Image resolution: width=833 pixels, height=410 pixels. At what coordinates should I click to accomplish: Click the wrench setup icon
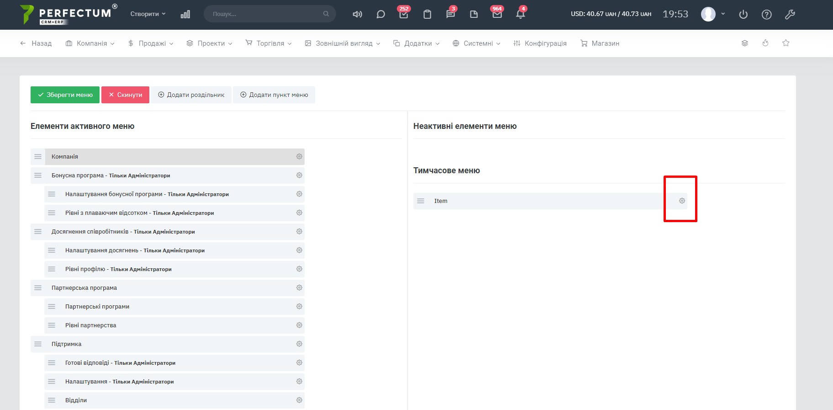tap(790, 14)
